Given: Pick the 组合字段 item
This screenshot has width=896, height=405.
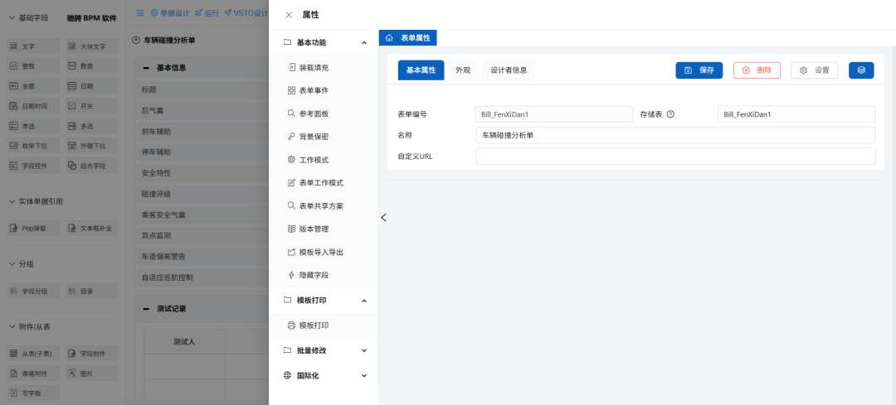Looking at the screenshot, I should 91,166.
